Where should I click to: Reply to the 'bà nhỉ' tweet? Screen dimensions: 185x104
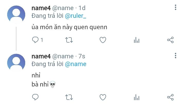pos(35,97)
